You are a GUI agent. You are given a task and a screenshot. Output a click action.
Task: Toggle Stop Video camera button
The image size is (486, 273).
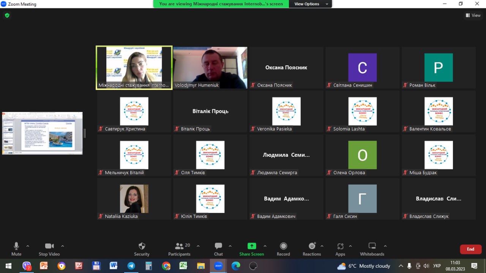coord(49,246)
